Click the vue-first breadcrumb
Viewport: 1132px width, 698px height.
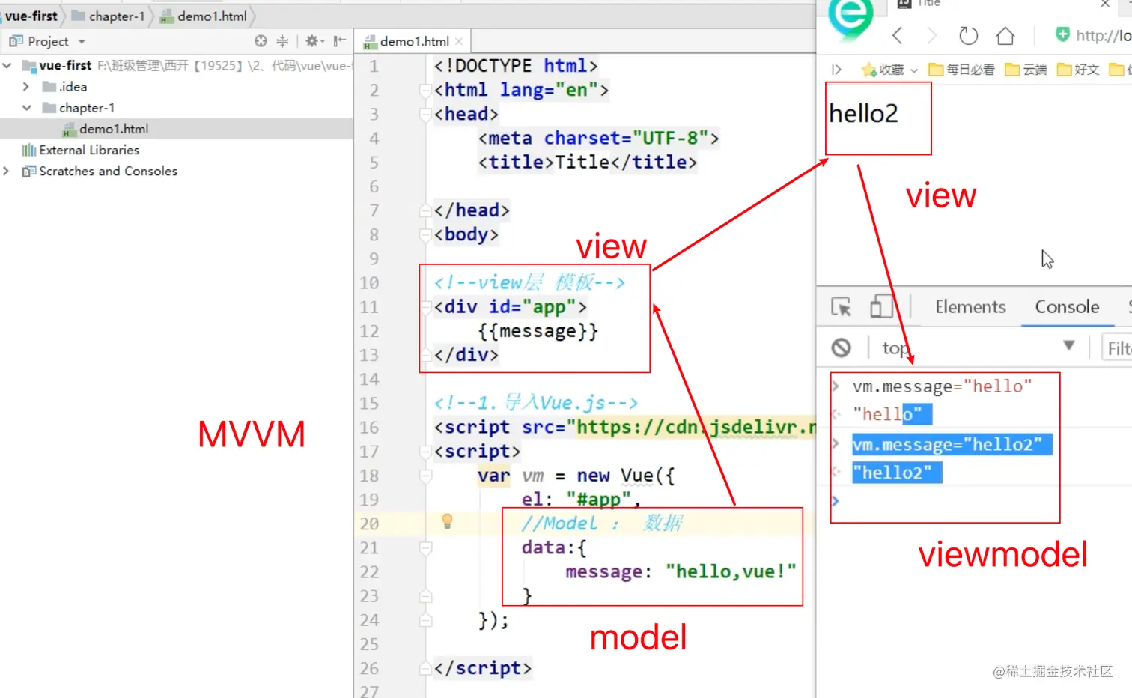click(31, 16)
